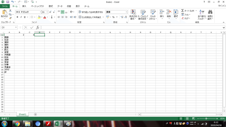Viewport: 226px width, 127px height.
Task: Decrease decimal places
Action: [x=126, y=17]
